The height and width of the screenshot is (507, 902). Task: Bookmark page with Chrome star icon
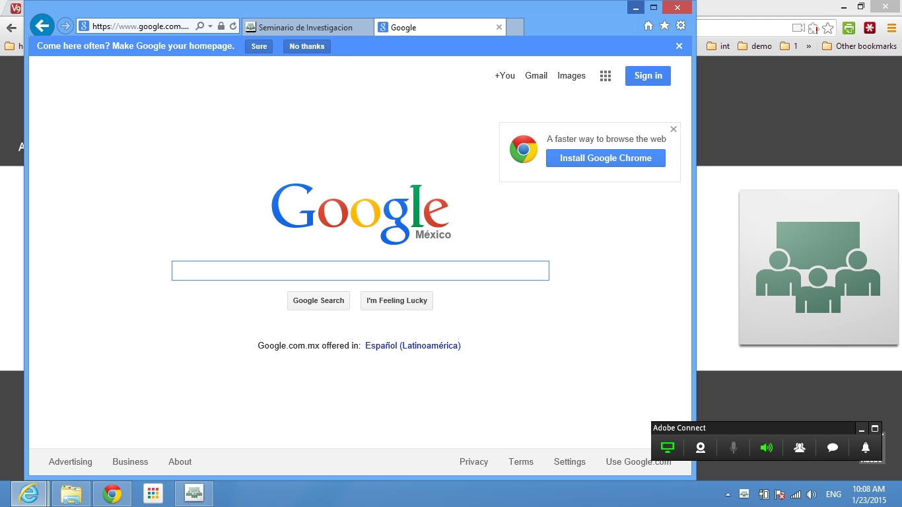point(828,28)
